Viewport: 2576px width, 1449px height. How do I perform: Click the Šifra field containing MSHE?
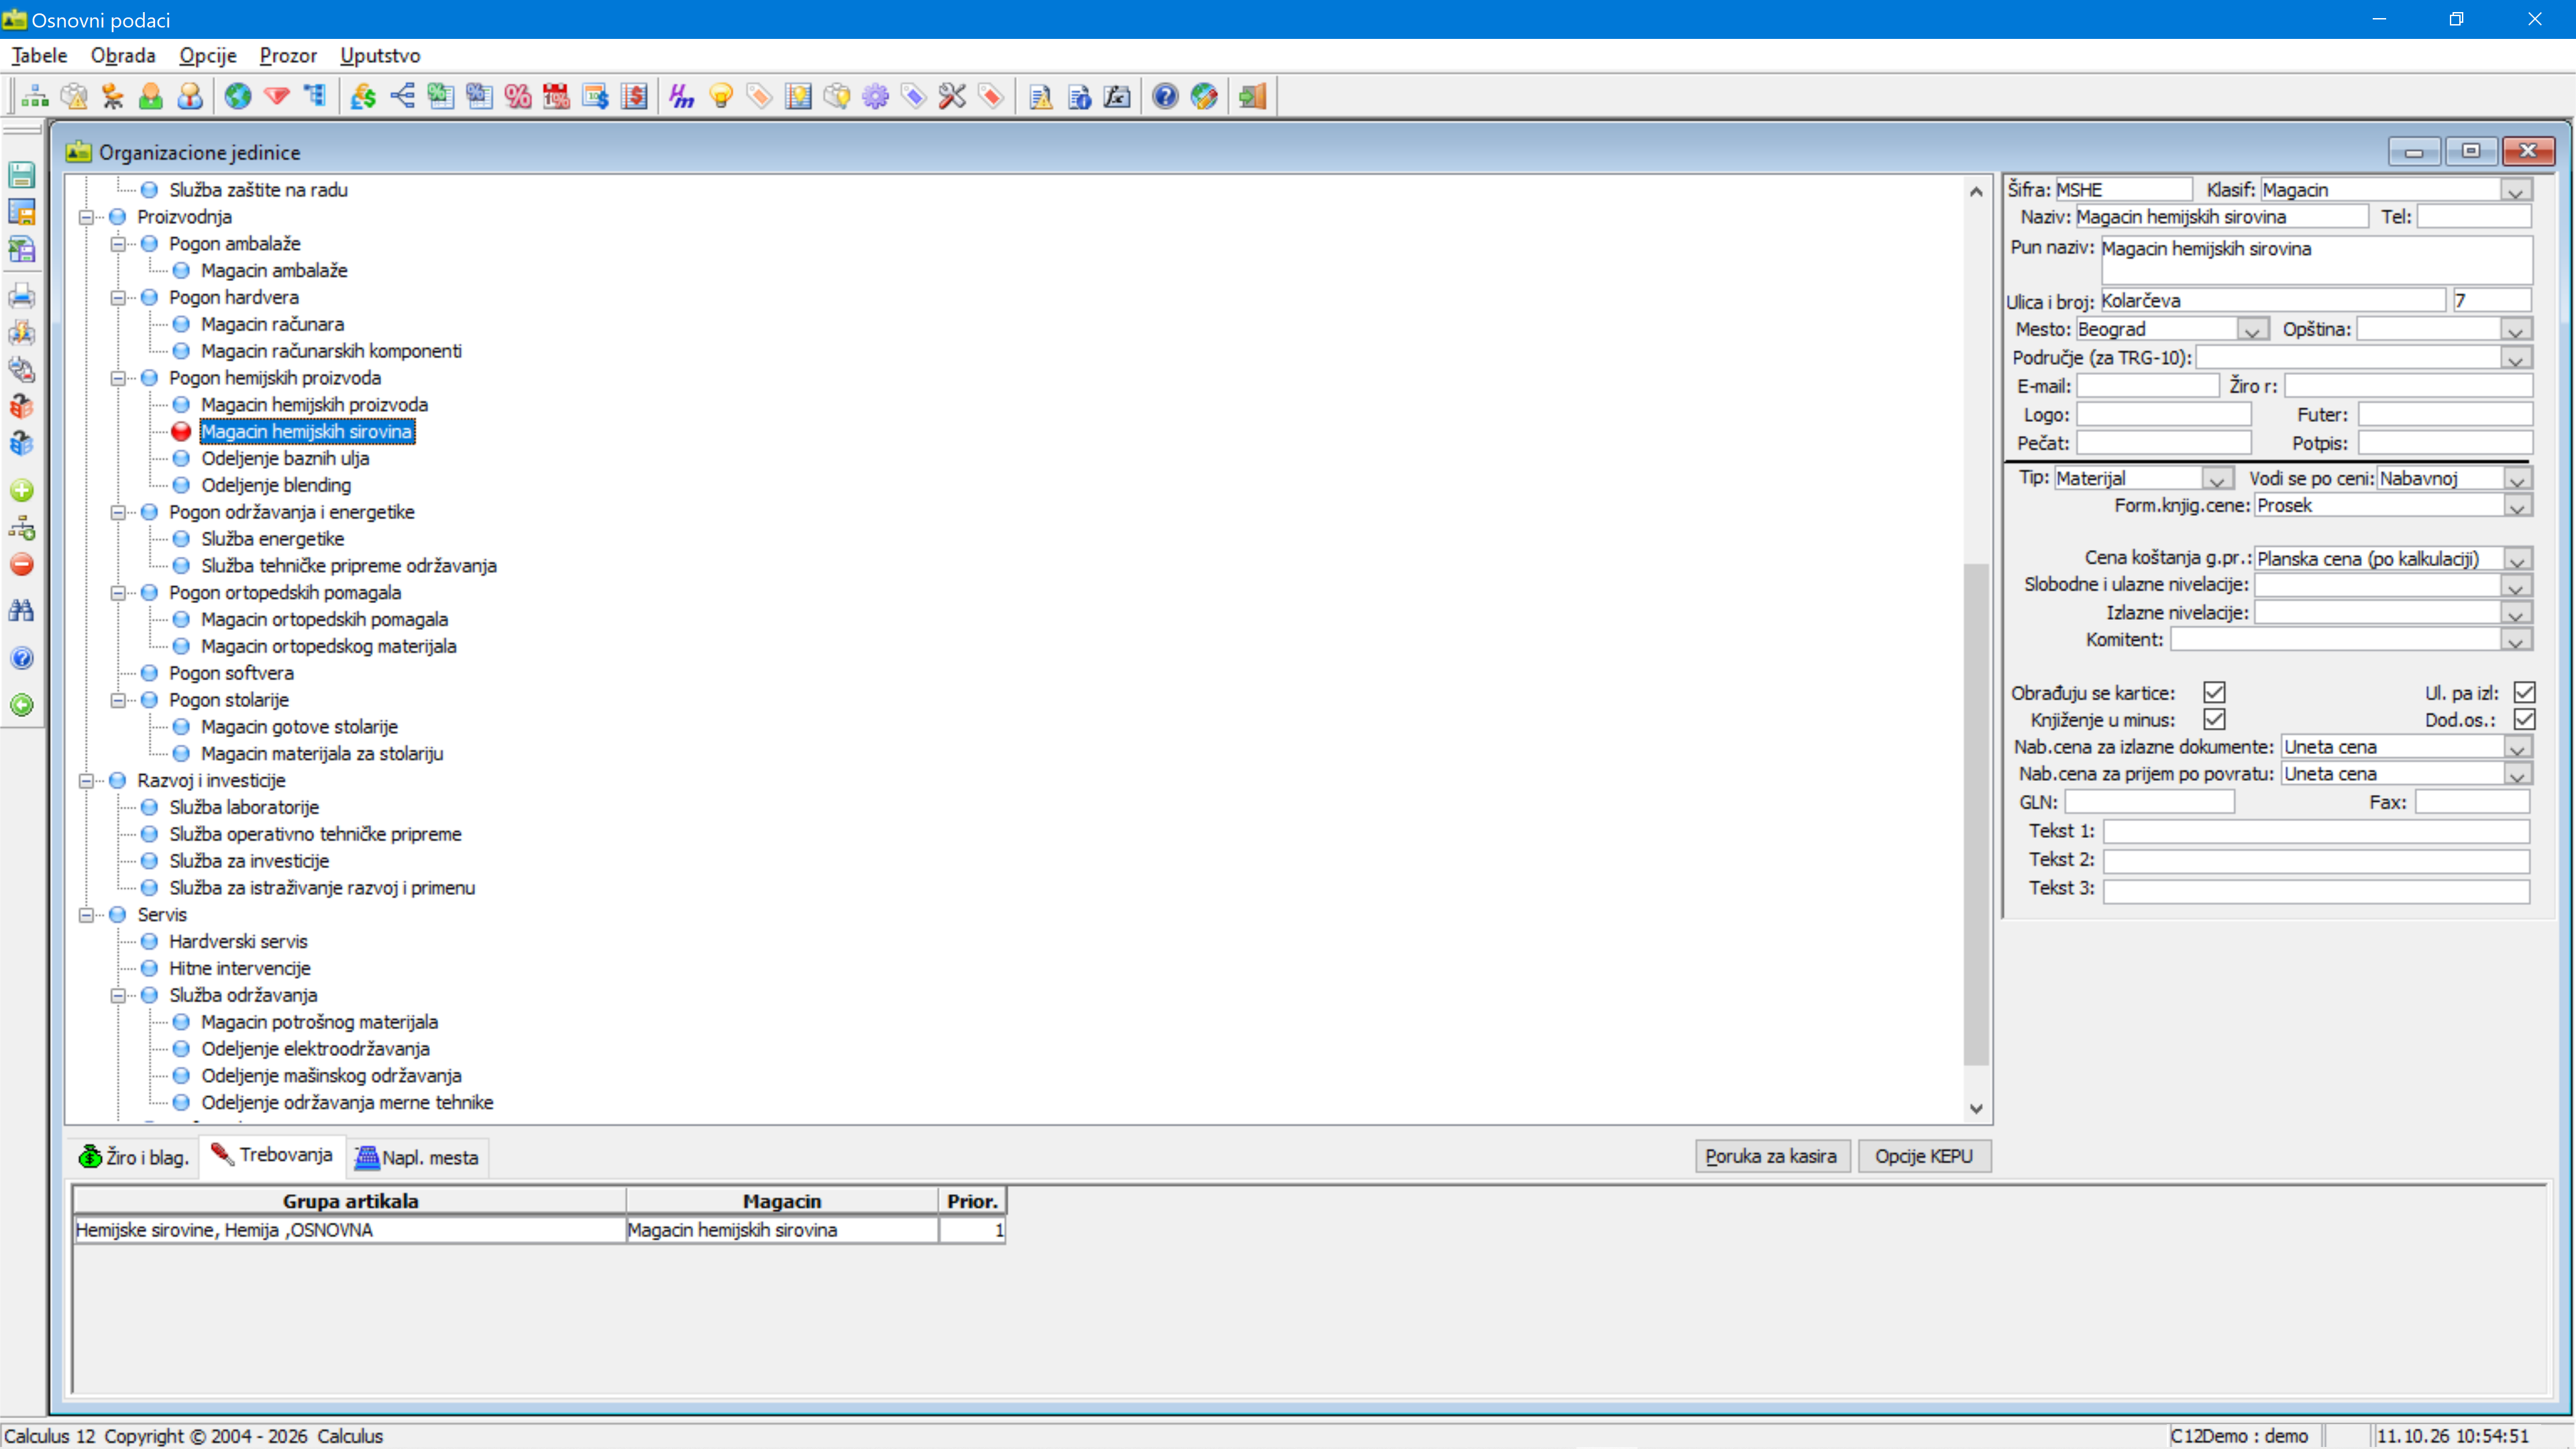tap(2123, 190)
